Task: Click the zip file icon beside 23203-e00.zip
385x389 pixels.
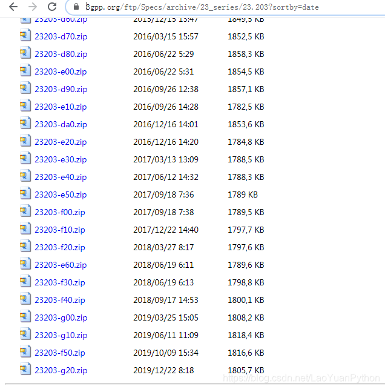Action: pyautogui.click(x=25, y=70)
